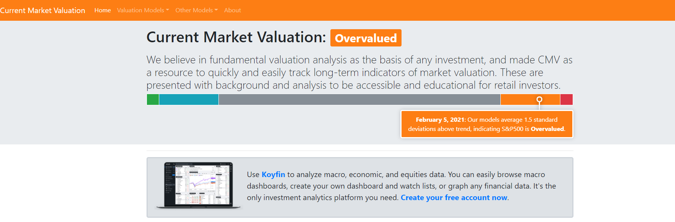Click the Current Market Valuation page heading
The height and width of the screenshot is (222, 675).
coord(236,37)
